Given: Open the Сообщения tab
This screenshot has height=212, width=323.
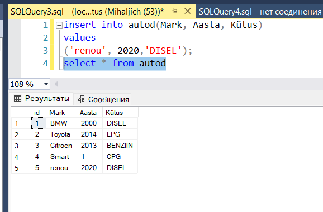Looking at the screenshot, I should point(103,99).
